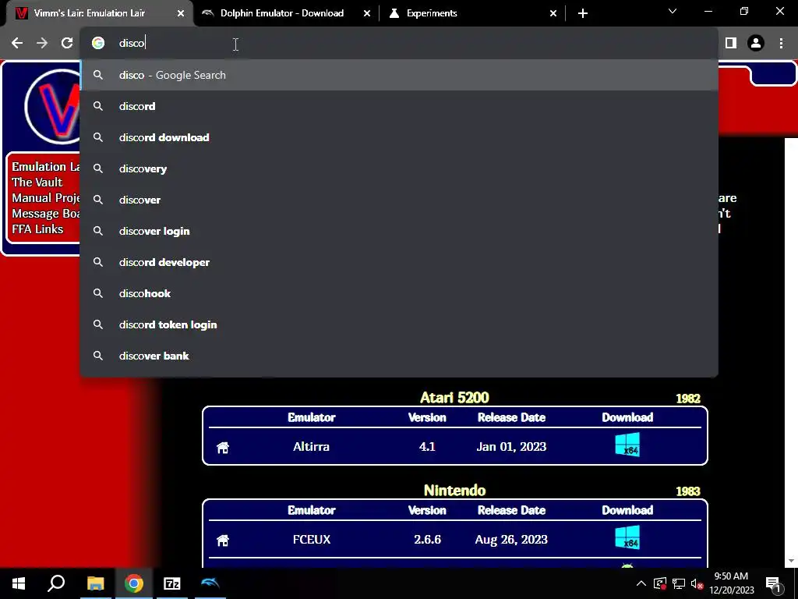The width and height of the screenshot is (798, 599).
Task: Click the Altirra emulator name
Action: tap(312, 447)
